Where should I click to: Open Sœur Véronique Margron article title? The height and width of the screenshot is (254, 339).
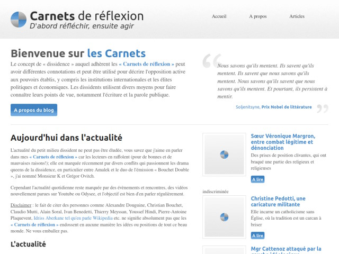click(283, 142)
